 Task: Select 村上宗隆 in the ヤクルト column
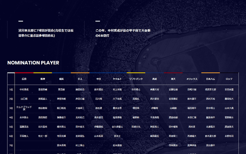[x=118, y=89]
